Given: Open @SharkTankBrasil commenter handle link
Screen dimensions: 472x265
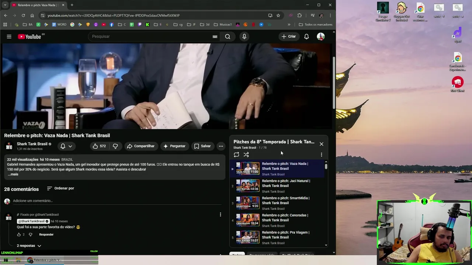Looking at the screenshot, I should click(33, 221).
